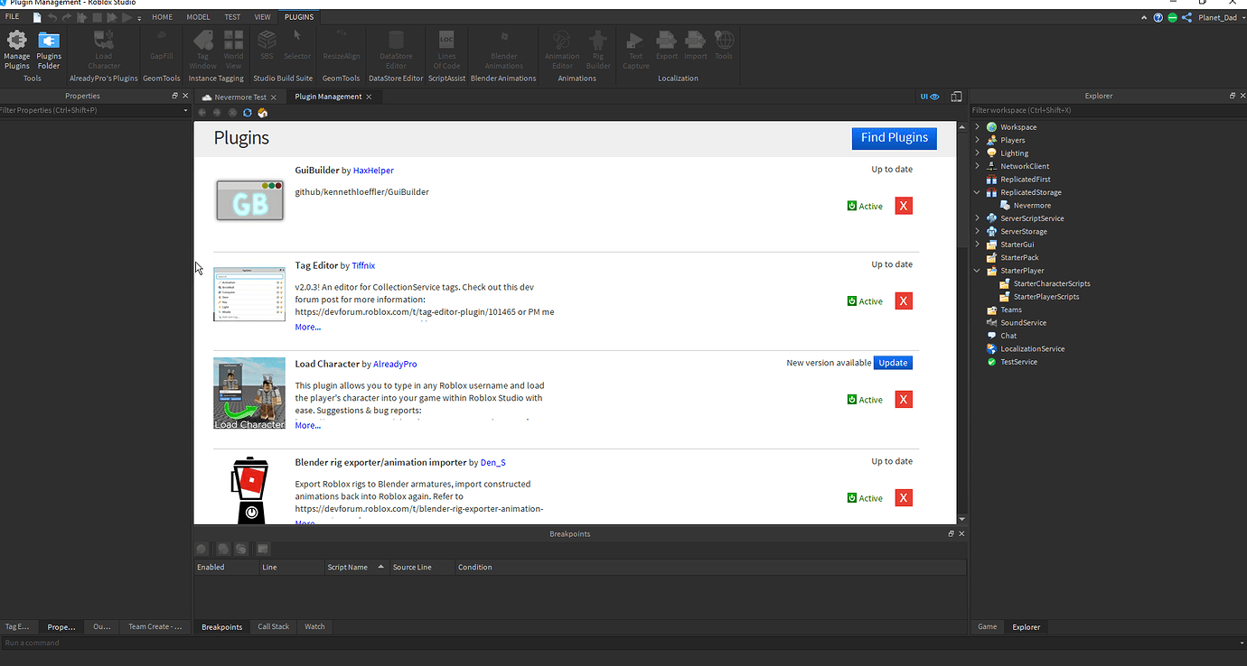Viewport: 1247px width, 666px height.
Task: Launch the Load Character plugin in ribbon
Action: pyautogui.click(x=104, y=50)
